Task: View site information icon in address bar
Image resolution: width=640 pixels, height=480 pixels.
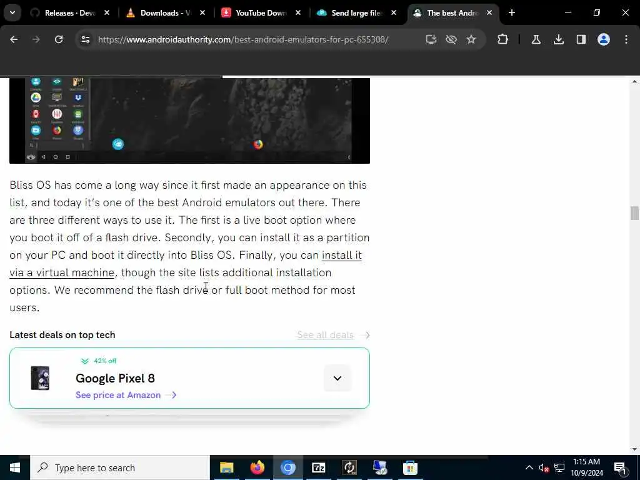Action: [x=85, y=39]
